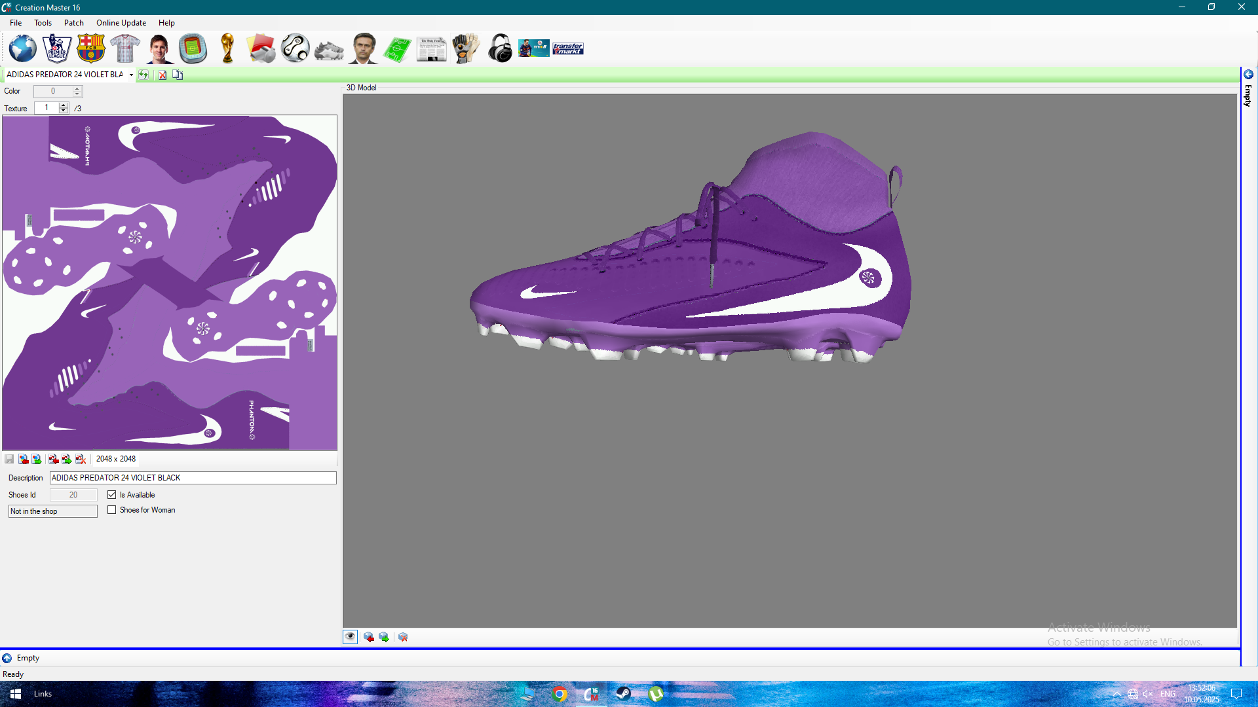
Task: Open the Windows Start button
Action: tap(16, 694)
